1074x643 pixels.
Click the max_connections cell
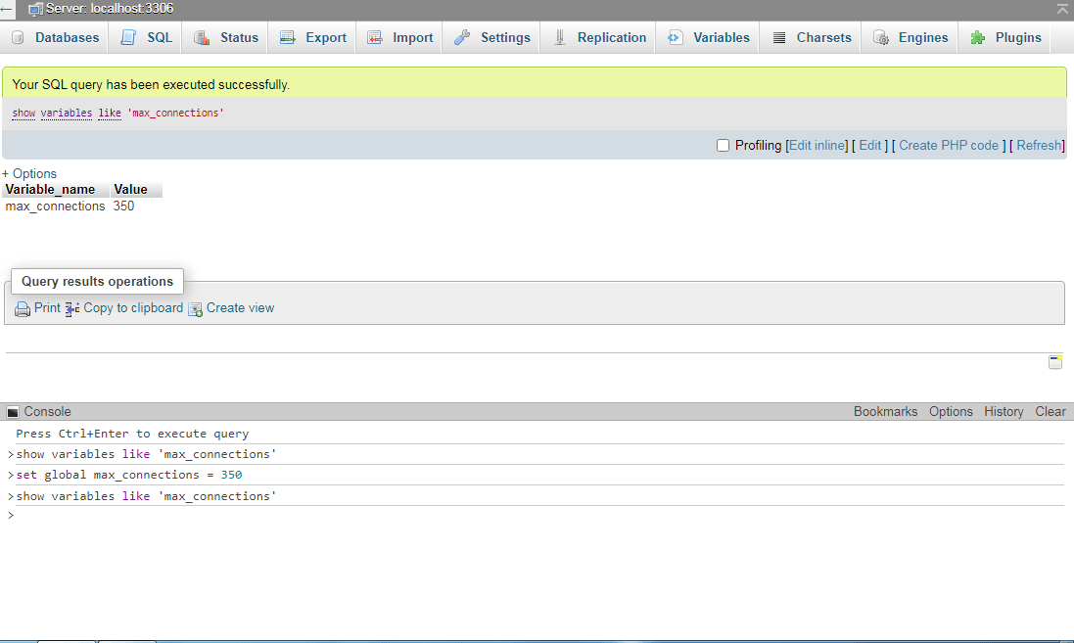click(x=56, y=207)
